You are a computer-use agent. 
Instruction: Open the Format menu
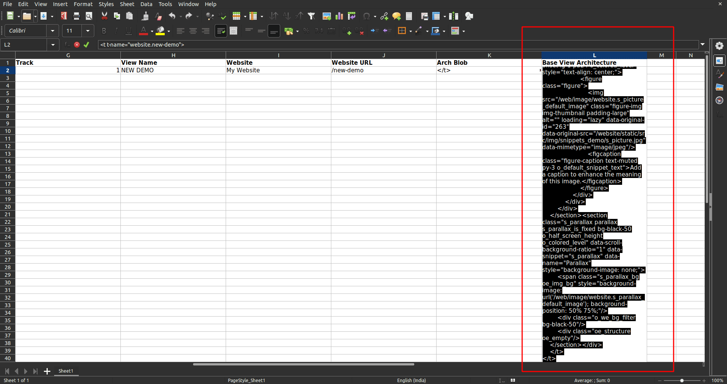83,4
